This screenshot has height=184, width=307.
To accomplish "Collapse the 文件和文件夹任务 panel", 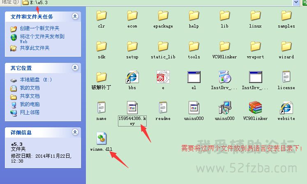I will pos(75,16).
